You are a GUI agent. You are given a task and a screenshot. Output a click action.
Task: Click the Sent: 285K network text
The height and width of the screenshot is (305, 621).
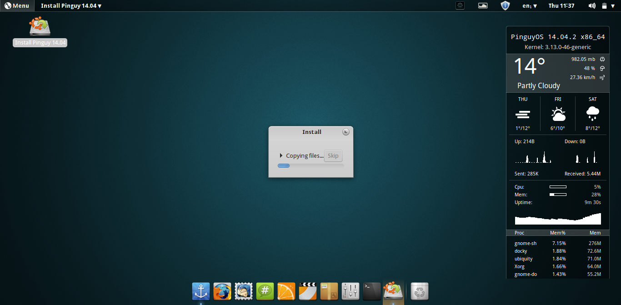point(526,174)
